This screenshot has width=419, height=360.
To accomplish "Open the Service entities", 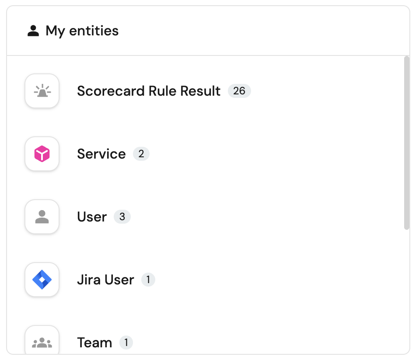I will 101,154.
